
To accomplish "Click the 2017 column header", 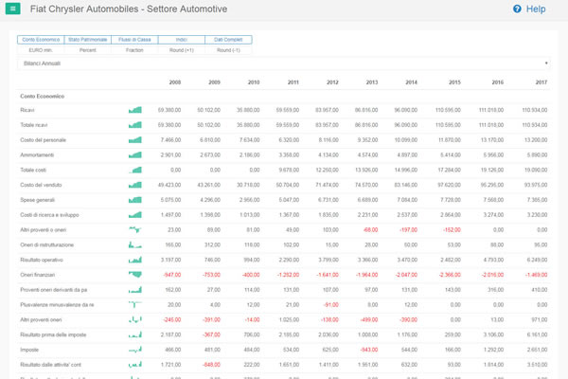I will click(541, 82).
